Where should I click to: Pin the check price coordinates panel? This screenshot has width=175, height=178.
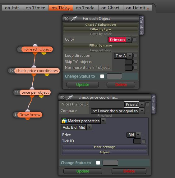70,97
